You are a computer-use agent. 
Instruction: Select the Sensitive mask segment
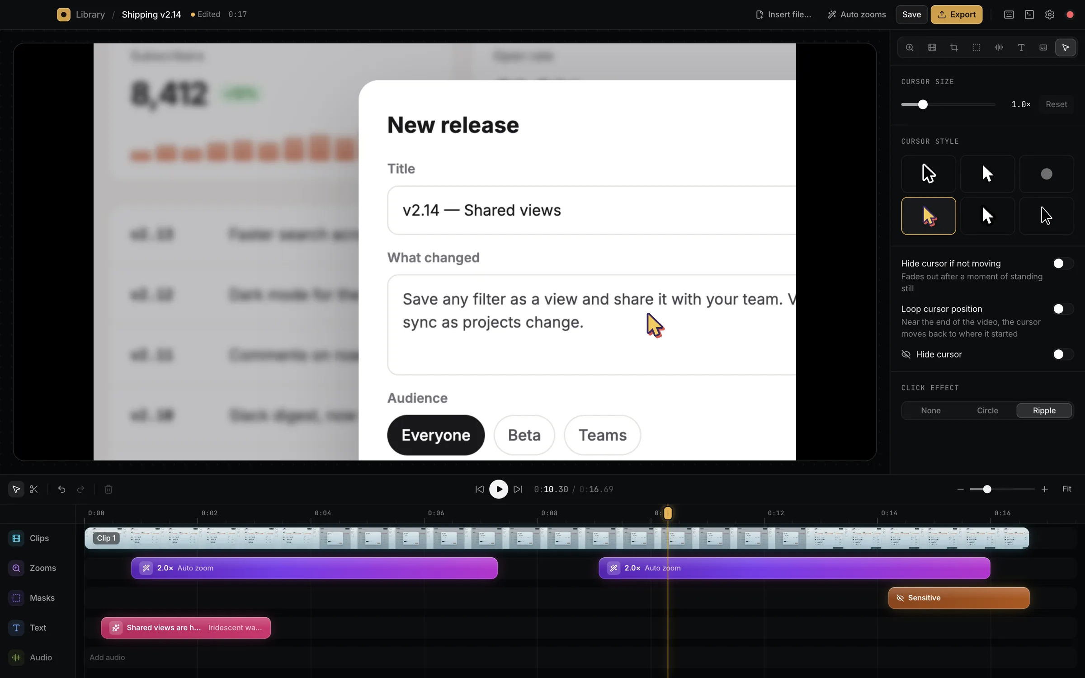[x=959, y=598]
